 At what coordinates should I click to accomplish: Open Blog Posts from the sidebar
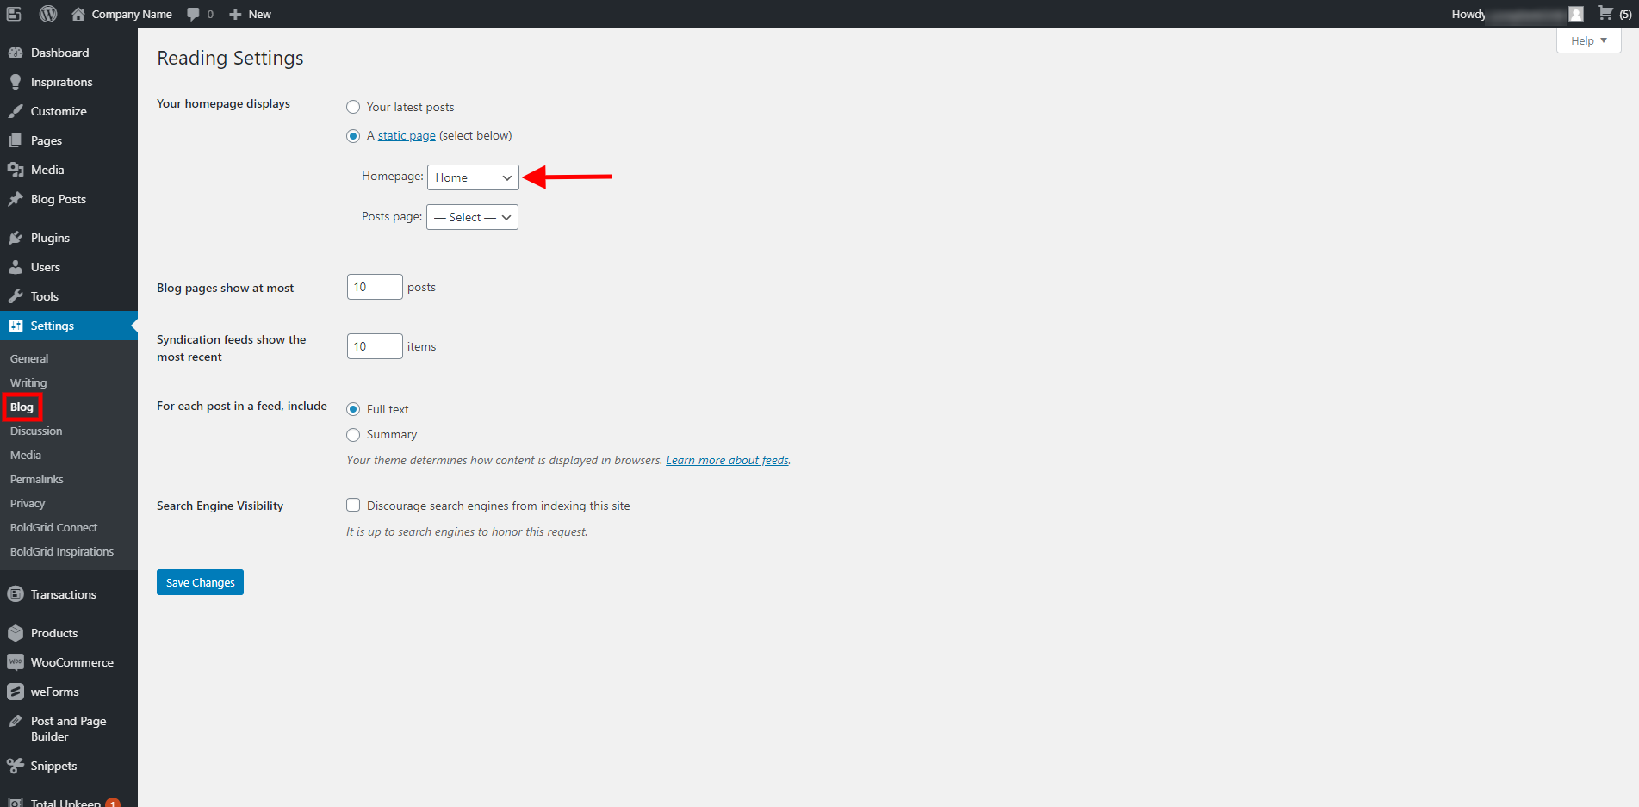(57, 199)
